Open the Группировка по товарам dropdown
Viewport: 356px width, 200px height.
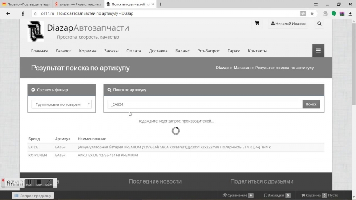pos(61,104)
